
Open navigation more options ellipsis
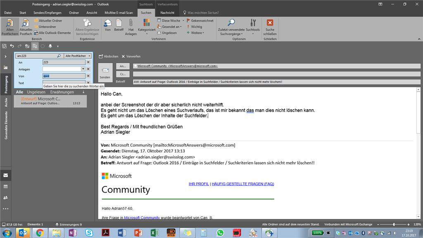5,209
